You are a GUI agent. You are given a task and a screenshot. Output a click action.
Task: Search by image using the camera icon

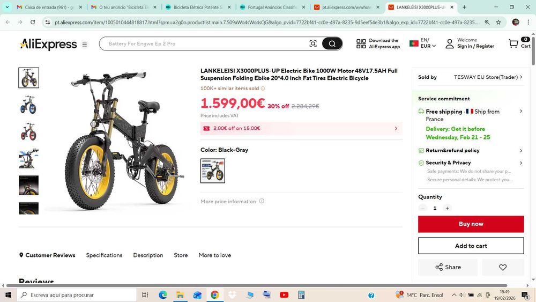(313, 44)
